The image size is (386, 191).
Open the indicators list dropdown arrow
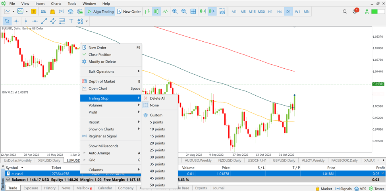(x=27, y=12)
